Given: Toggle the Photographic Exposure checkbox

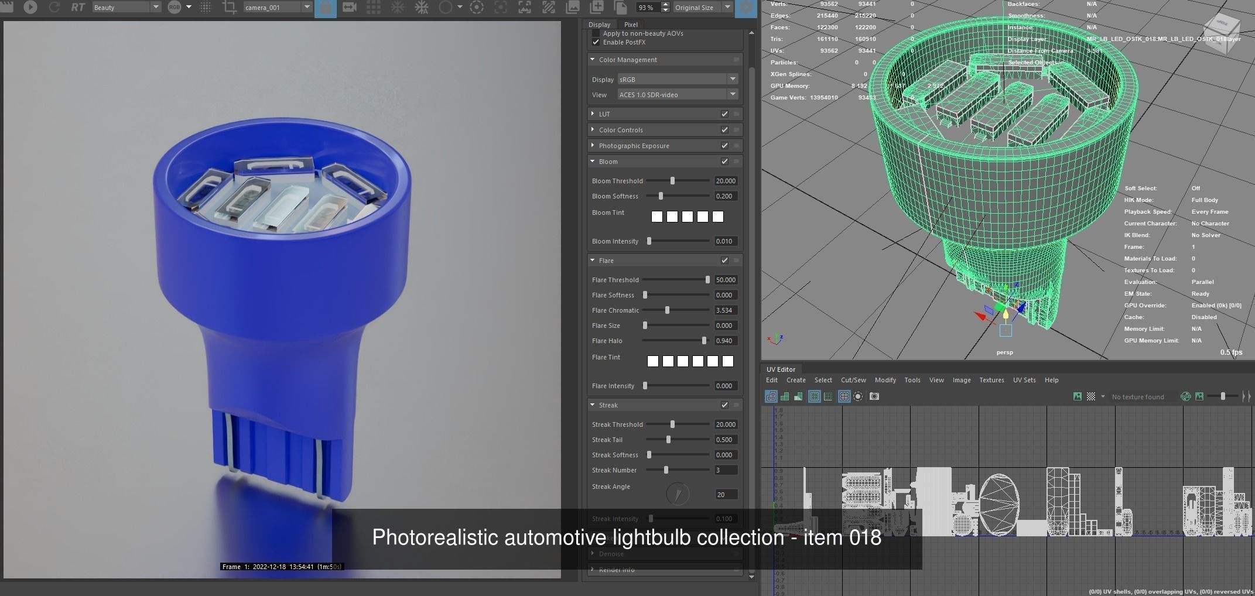Looking at the screenshot, I should 724,146.
